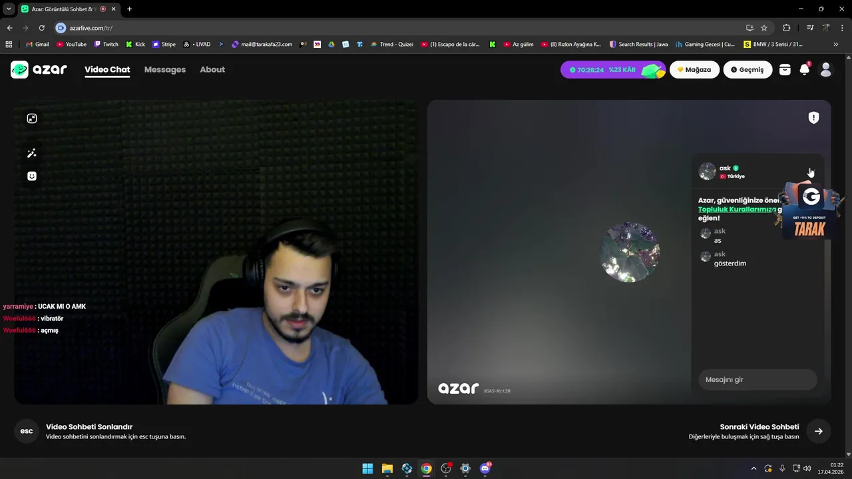Open the face sticker filter icon
This screenshot has height=479, width=852.
tap(31, 176)
